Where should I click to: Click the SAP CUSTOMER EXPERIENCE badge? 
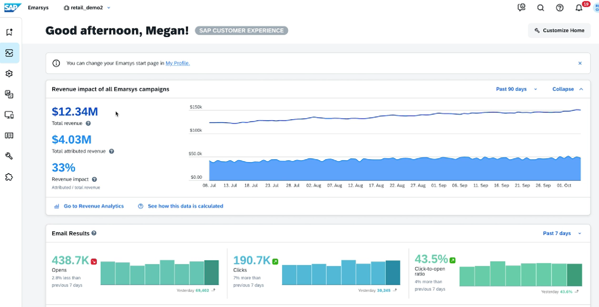[241, 31]
